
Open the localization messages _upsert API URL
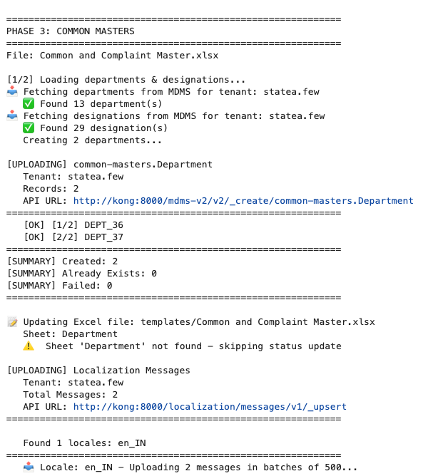tap(210, 407)
